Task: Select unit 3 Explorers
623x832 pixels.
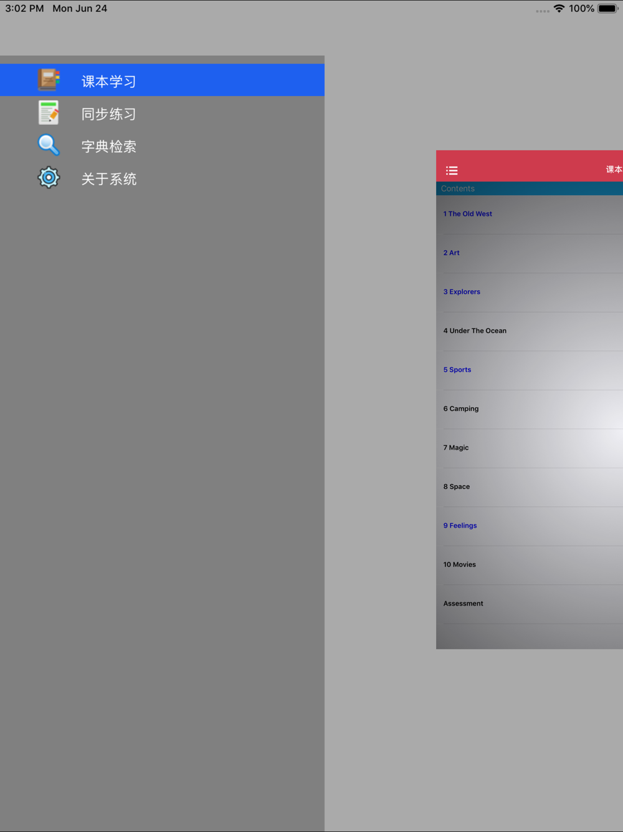Action: click(462, 292)
